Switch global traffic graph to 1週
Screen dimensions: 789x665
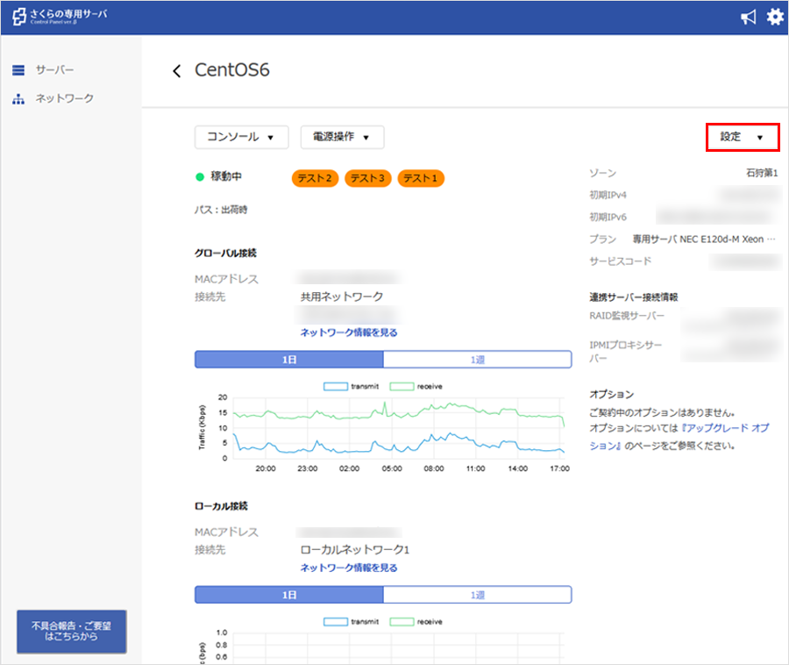tap(477, 360)
